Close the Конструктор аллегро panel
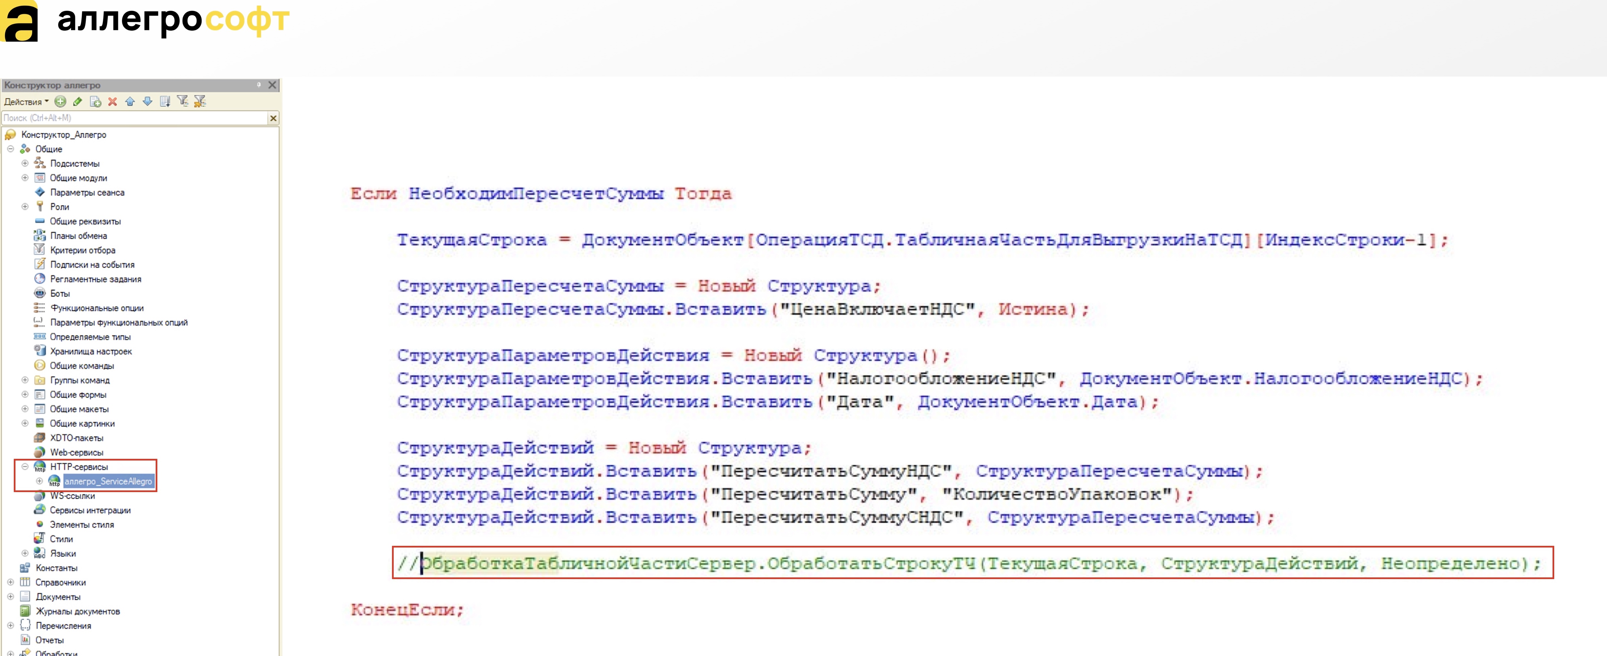This screenshot has width=1607, height=656. 272,85
